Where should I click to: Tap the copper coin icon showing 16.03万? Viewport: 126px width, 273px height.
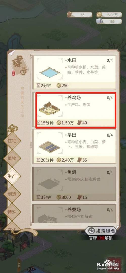(99, 15)
